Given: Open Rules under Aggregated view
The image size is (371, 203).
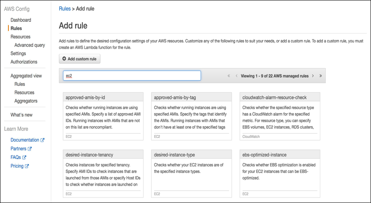Looking at the screenshot, I should pos(20,84).
